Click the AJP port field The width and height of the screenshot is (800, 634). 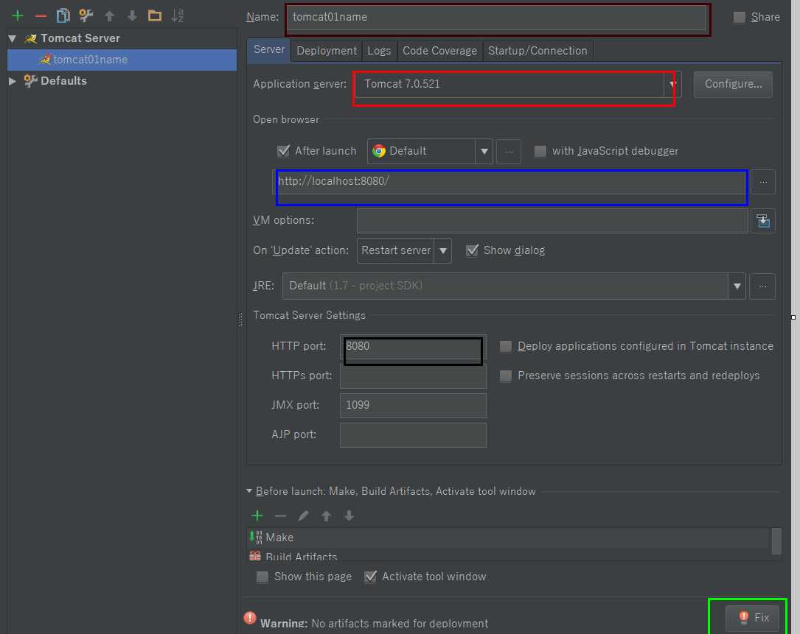(413, 435)
